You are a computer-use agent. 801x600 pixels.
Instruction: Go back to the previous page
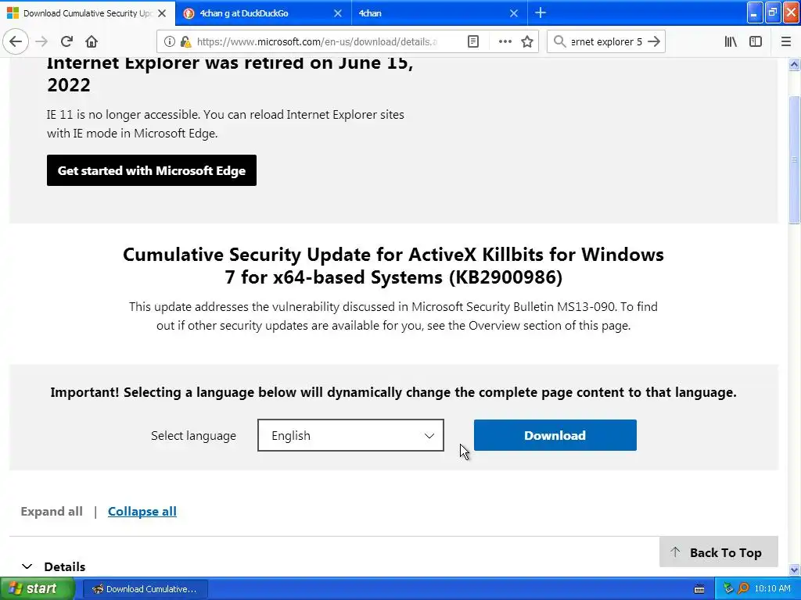(16, 41)
